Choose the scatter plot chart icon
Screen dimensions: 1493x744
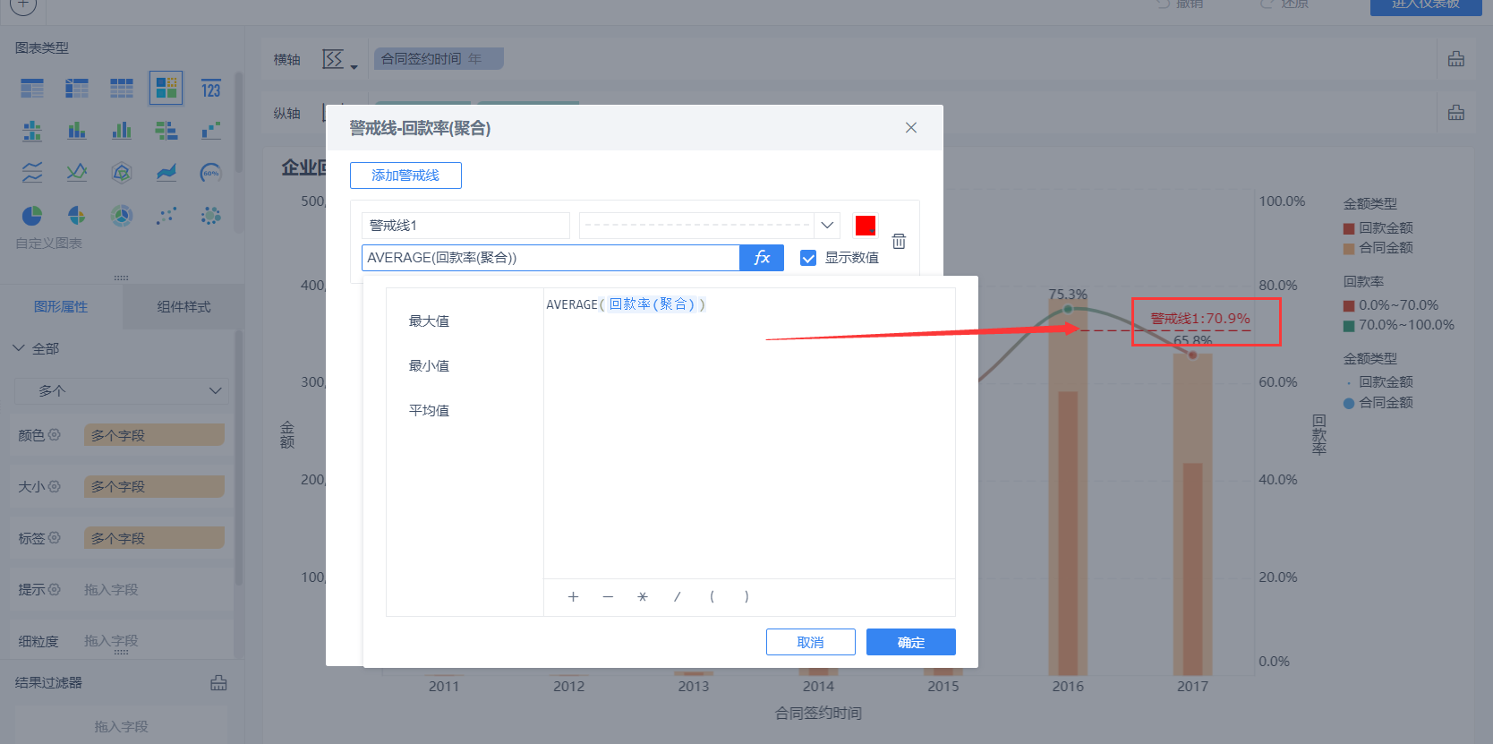pos(166,215)
